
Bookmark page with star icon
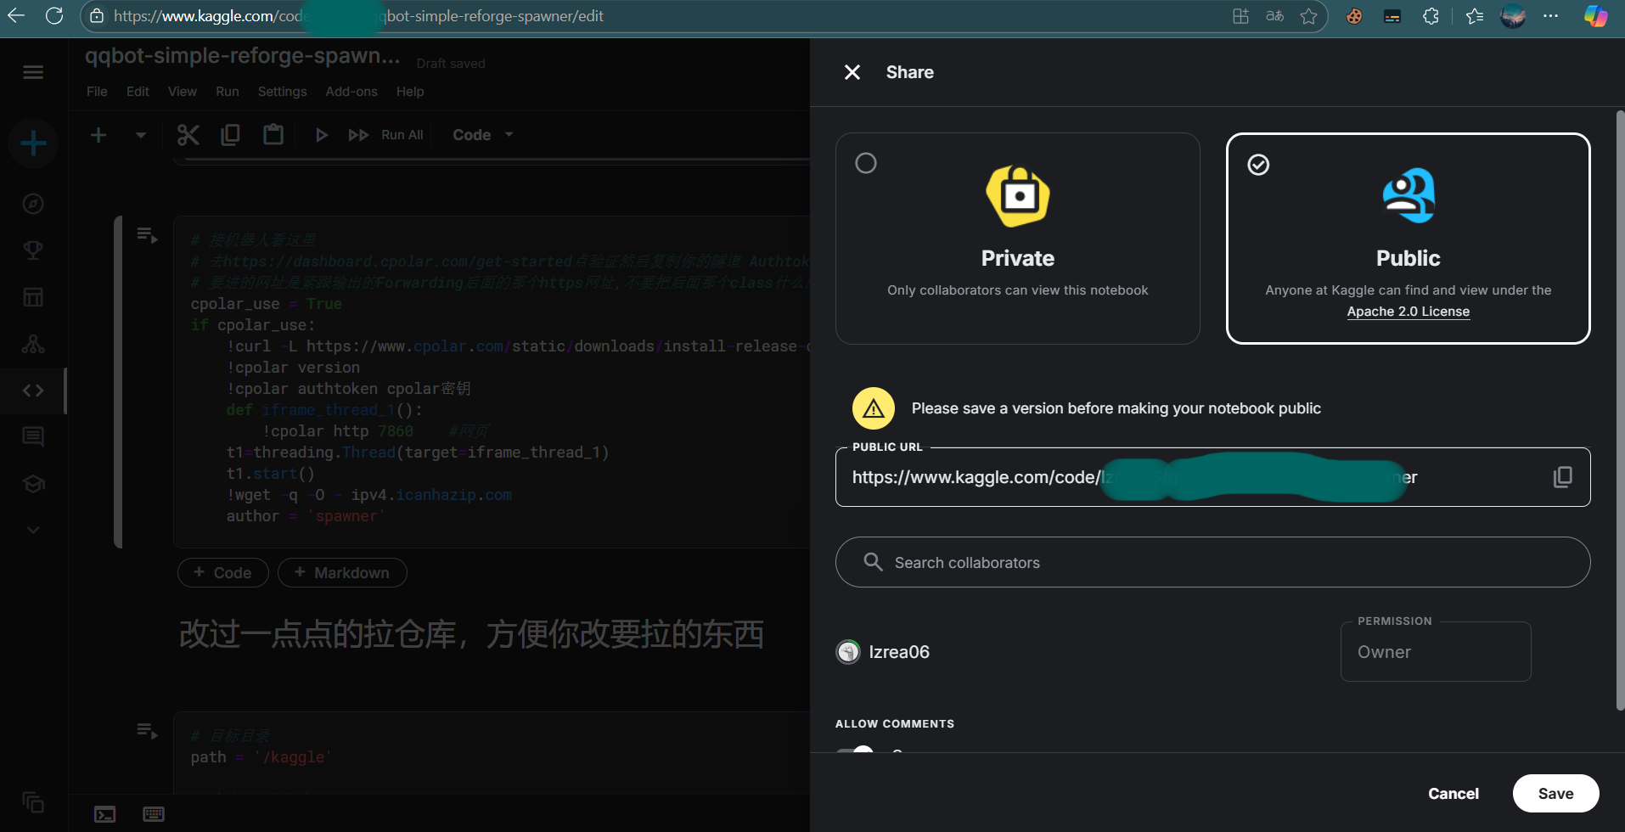click(x=1308, y=16)
